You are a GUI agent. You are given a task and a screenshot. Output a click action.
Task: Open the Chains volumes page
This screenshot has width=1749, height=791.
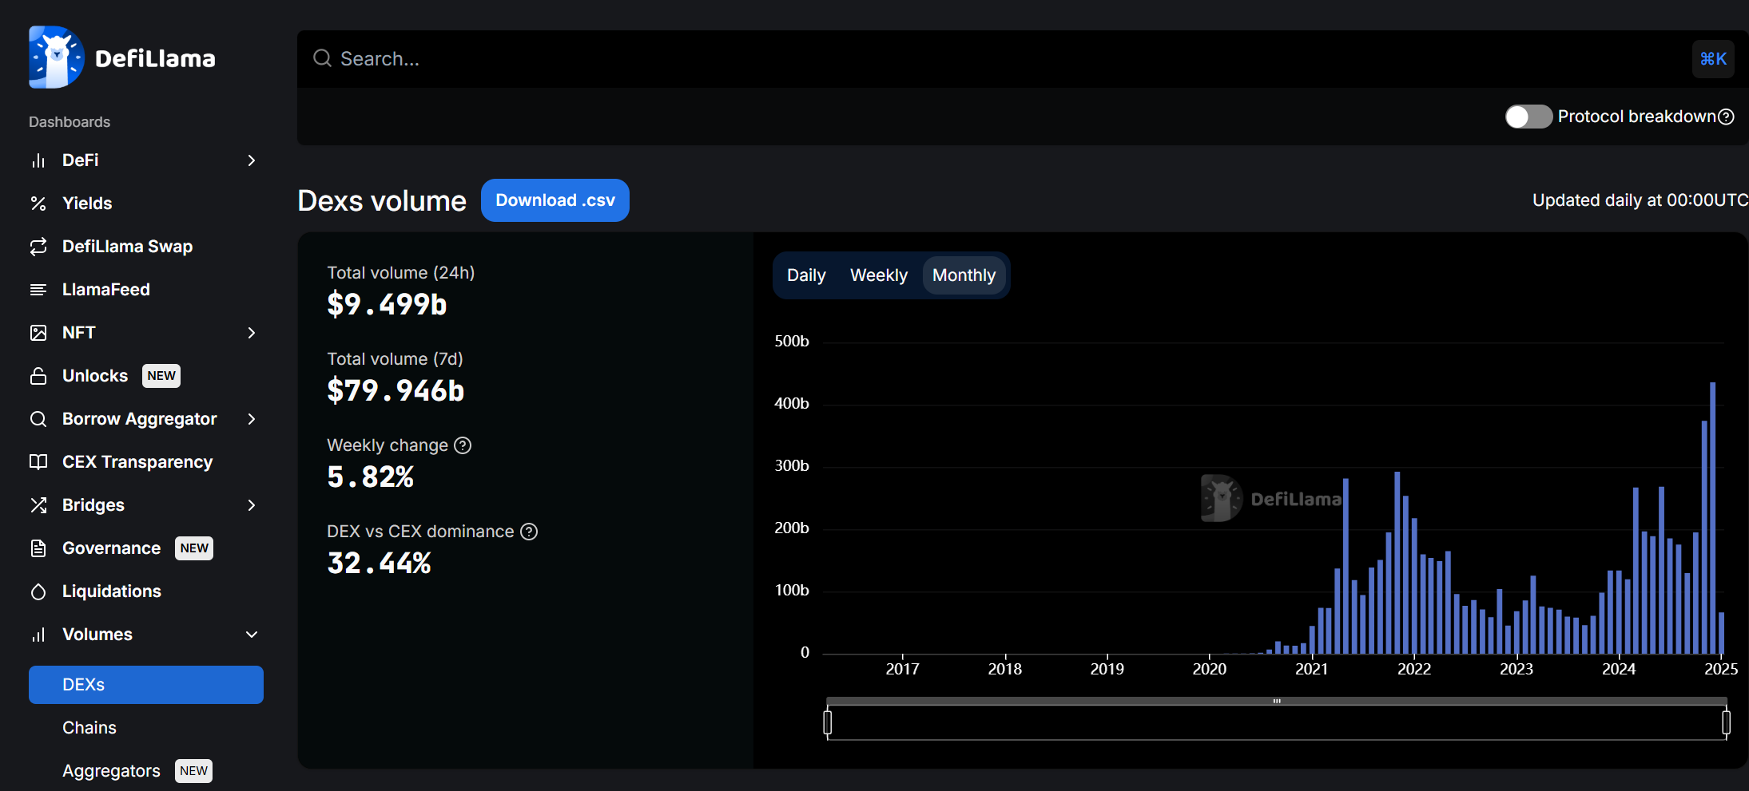[89, 728]
